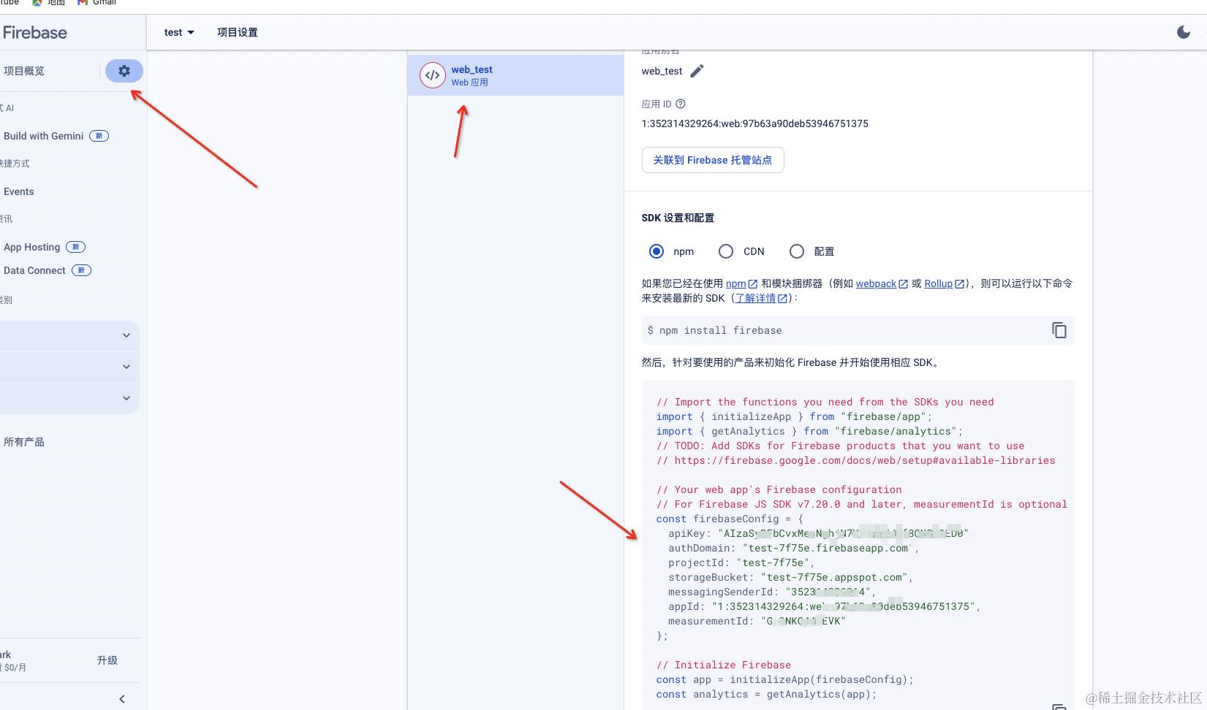1207x710 pixels.
Task: Open the help icon next to 应用 ID
Action: coord(681,104)
